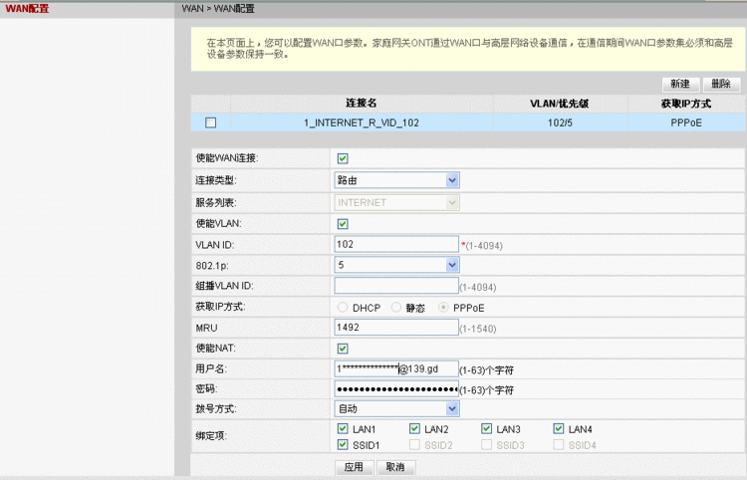Click the 应用 button

(x=354, y=467)
